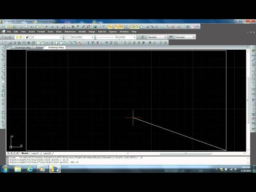Open the Draw menu
Image resolution: width=256 pixels, height=192 pixels.
(59, 32)
